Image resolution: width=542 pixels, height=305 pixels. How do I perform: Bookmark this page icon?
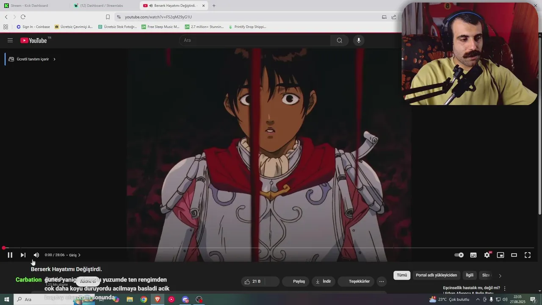pos(108,17)
